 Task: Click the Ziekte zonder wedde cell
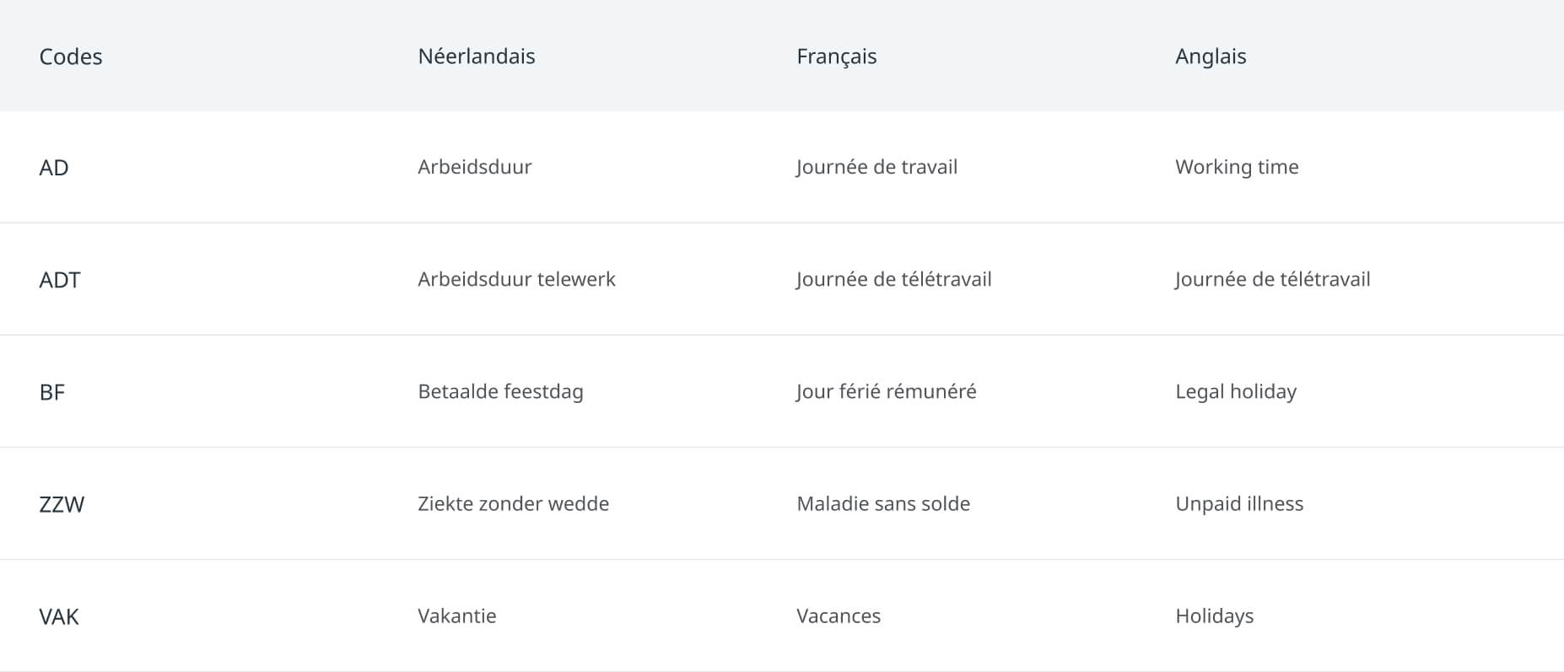513,503
